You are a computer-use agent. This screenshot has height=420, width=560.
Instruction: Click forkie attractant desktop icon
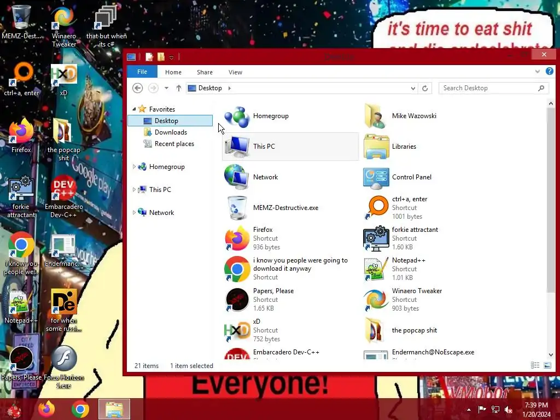click(x=21, y=197)
